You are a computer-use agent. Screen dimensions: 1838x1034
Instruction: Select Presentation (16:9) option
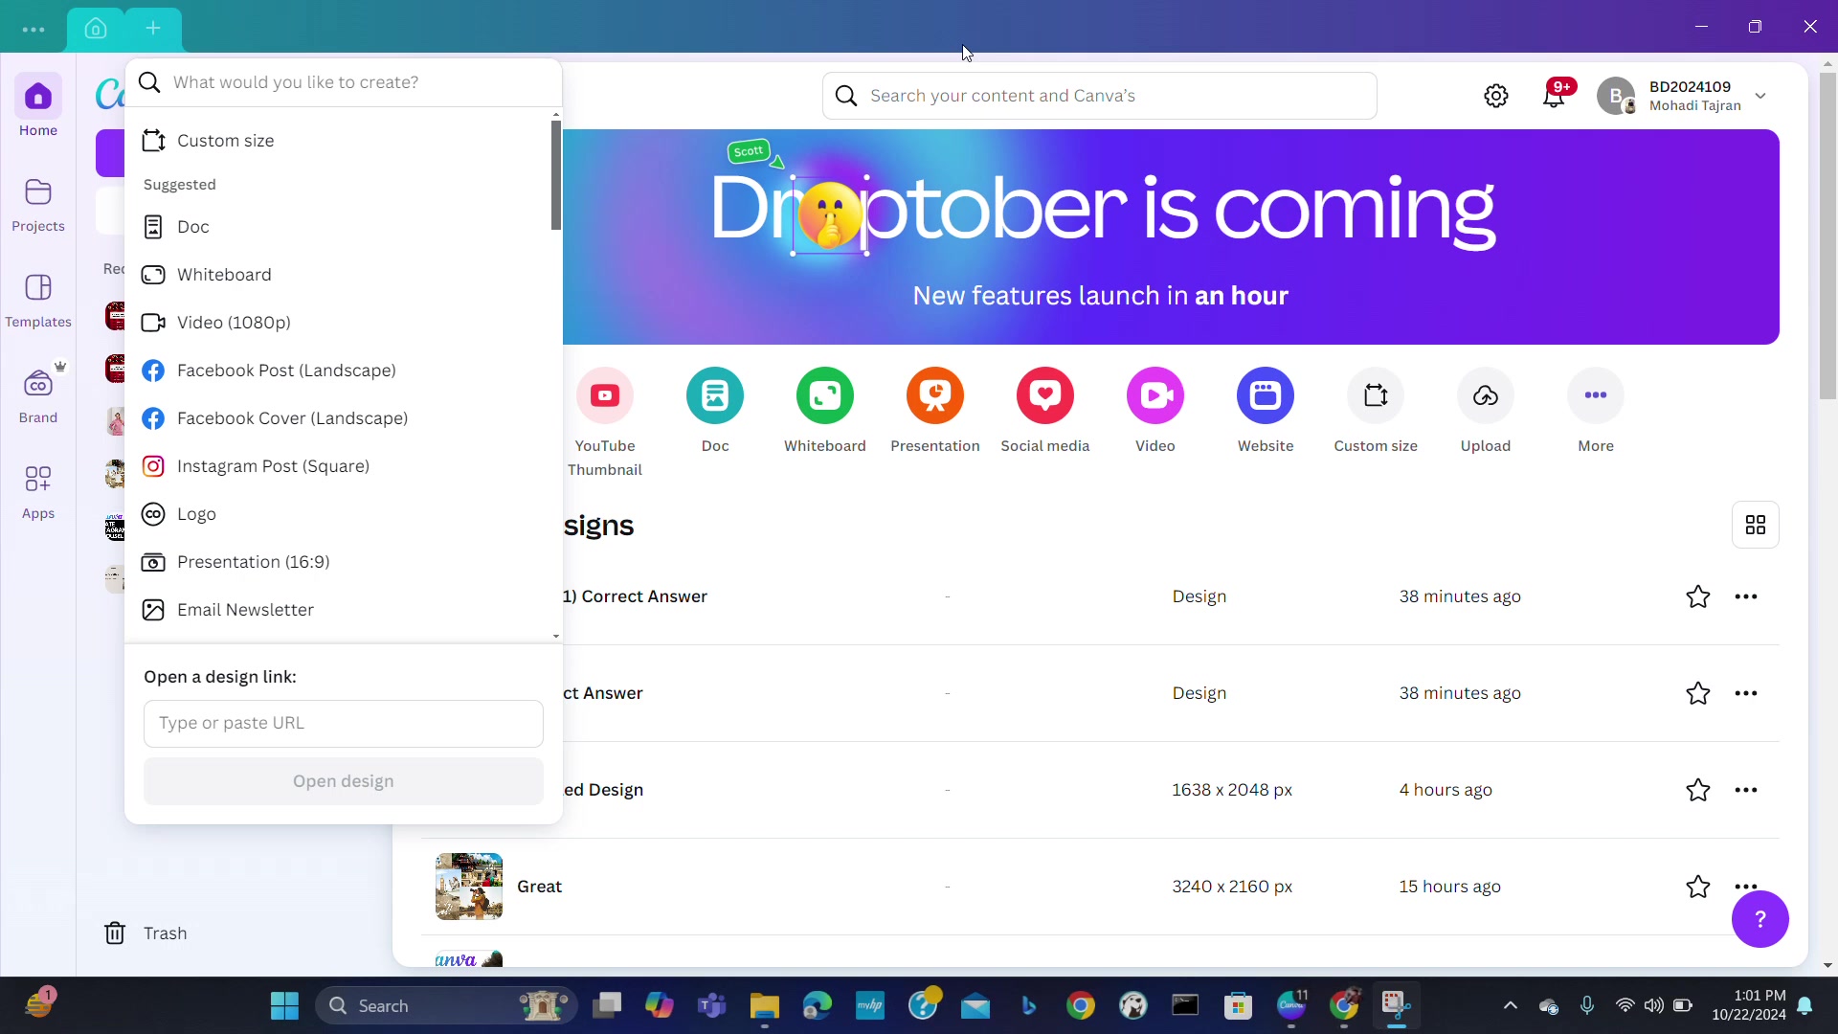[343, 562]
